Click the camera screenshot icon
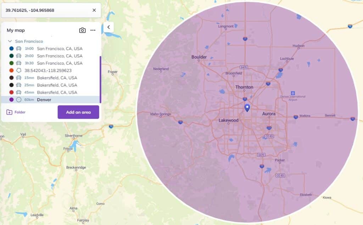Image resolution: width=363 pixels, height=225 pixels. click(x=82, y=30)
